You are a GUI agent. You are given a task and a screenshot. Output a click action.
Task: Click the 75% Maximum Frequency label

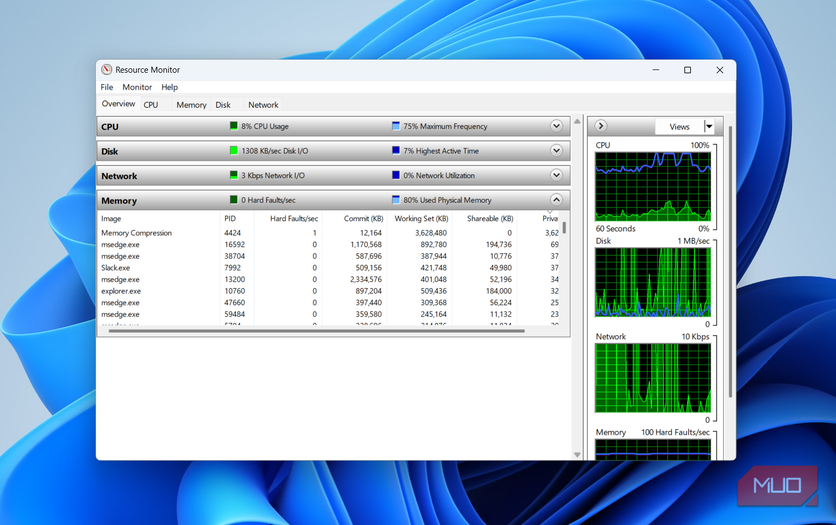pyautogui.click(x=445, y=126)
